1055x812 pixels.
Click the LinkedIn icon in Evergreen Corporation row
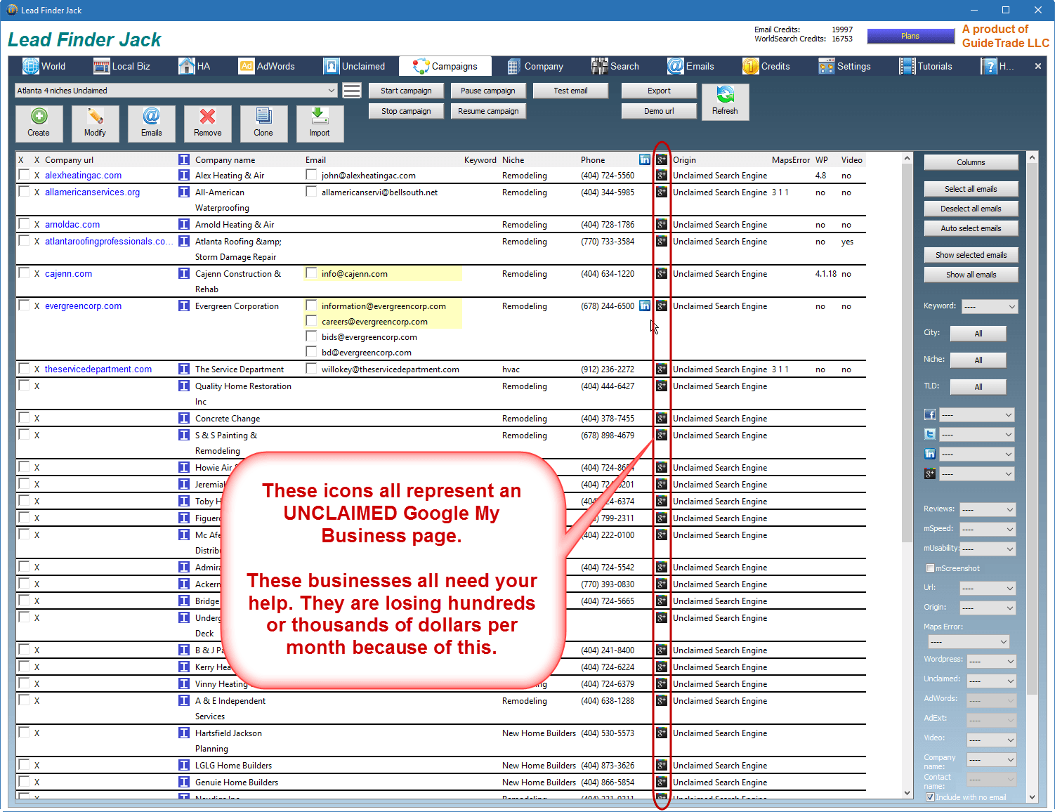point(644,306)
